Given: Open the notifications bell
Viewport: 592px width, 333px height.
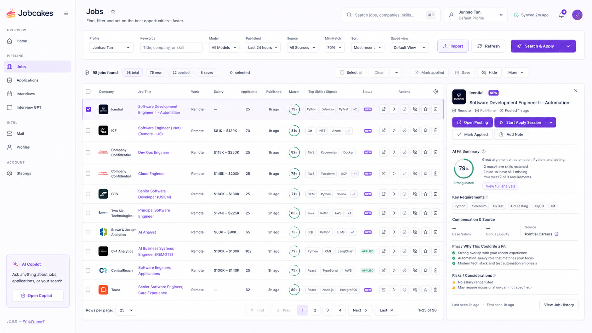Looking at the screenshot, I should 561,15.
